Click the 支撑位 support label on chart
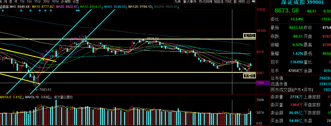The width and height of the screenshot is (331, 126). [x=249, y=76]
